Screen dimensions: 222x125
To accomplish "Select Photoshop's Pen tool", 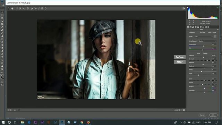I will click(x=2, y=54).
